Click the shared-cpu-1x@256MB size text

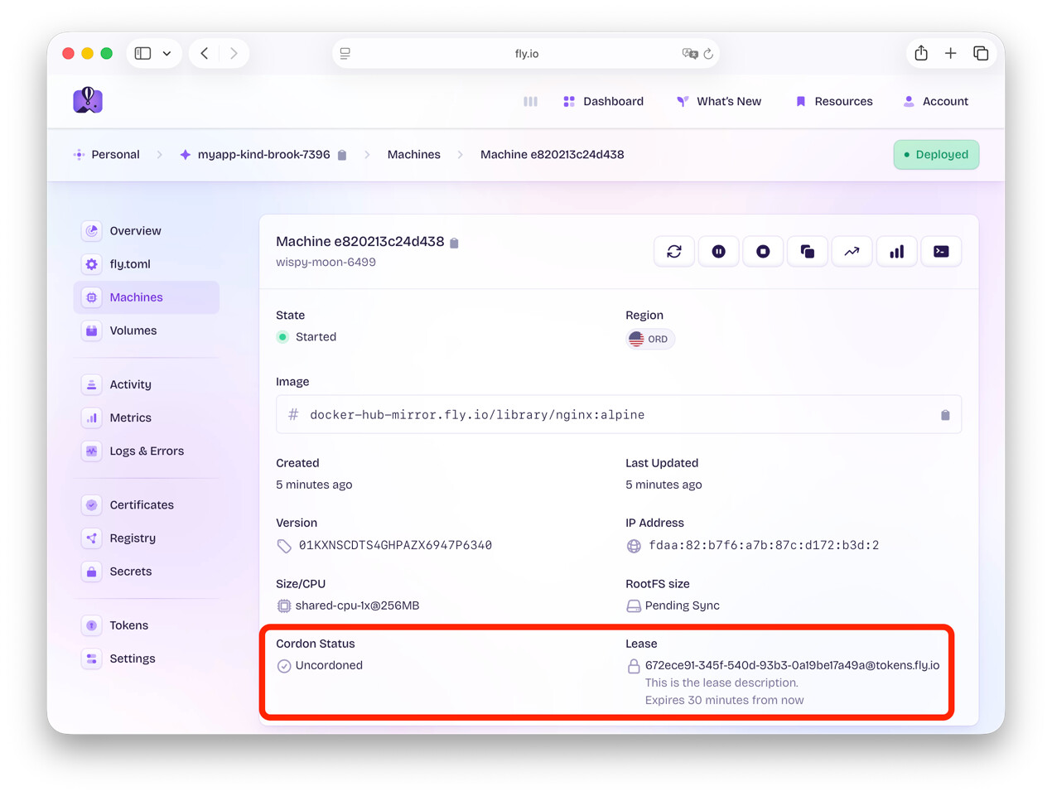357,605
